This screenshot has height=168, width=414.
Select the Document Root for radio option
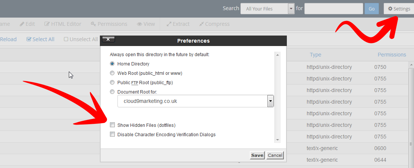[x=112, y=92]
